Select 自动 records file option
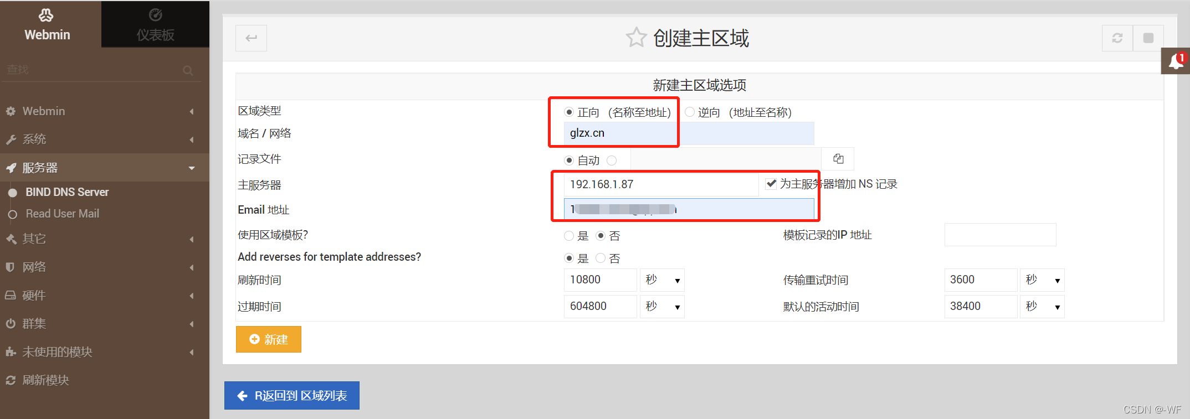 click(569, 161)
